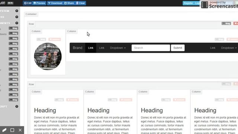This screenshot has height=134, width=238.
Task: Click drag handle of the Dropdowns component
Action: pyautogui.click(x=13, y=33)
